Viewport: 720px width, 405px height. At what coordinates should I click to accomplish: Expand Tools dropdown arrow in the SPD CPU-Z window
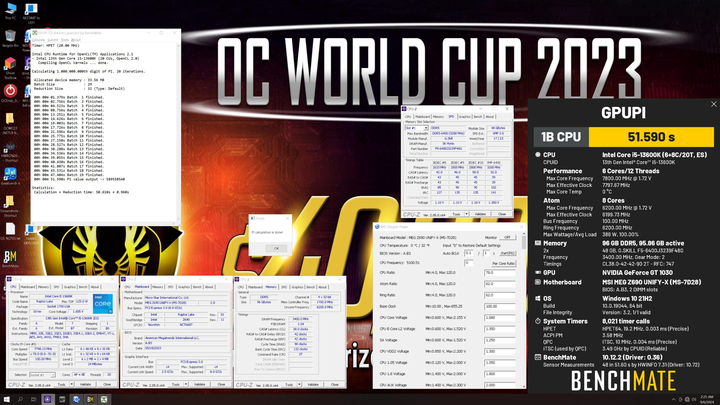tap(467, 214)
